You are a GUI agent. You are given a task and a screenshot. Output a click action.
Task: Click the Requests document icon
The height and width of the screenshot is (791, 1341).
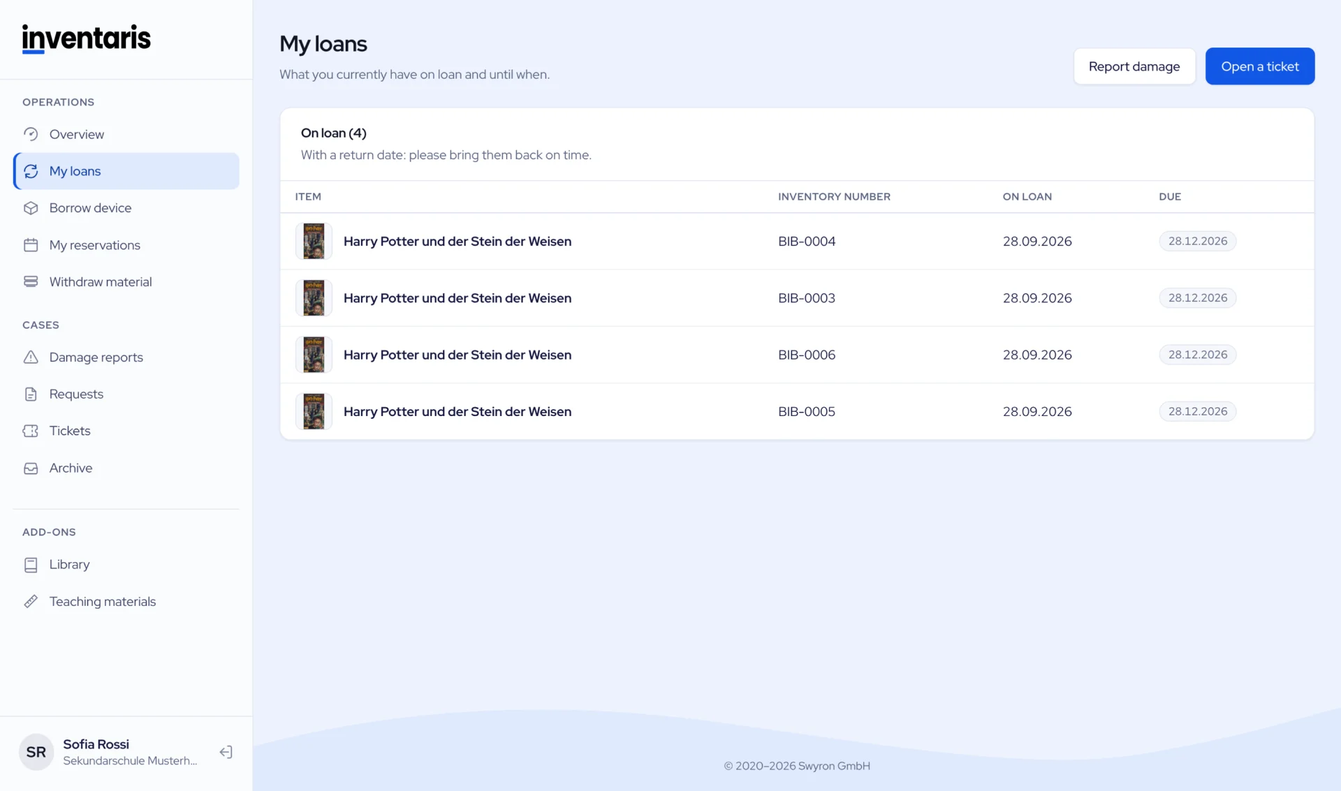(31, 394)
